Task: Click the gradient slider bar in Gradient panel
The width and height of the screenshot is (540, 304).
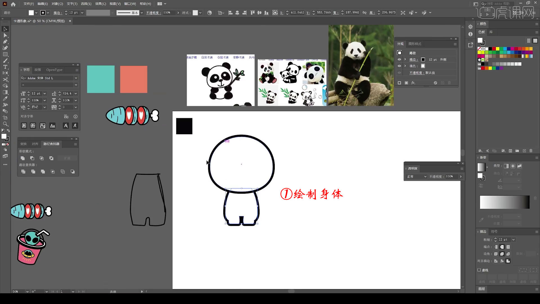Action: tap(505, 202)
